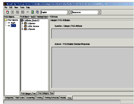Click the Question Category FAQ Attribute field

(92, 34)
